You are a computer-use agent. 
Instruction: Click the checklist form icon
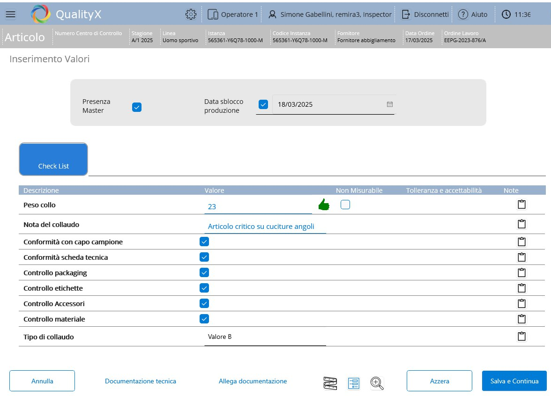(x=354, y=383)
